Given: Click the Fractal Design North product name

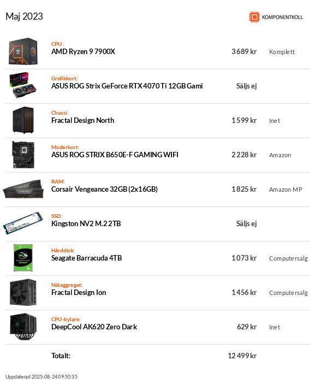Looking at the screenshot, I should pos(83,120).
